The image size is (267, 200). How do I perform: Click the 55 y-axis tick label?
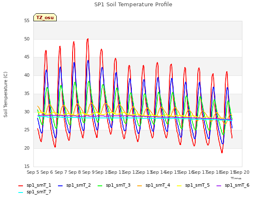[27, 21]
